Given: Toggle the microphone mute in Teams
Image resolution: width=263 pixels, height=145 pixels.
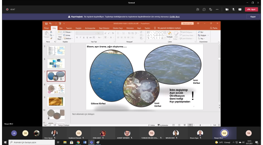Looking at the screenshot, I should pos(233,10).
